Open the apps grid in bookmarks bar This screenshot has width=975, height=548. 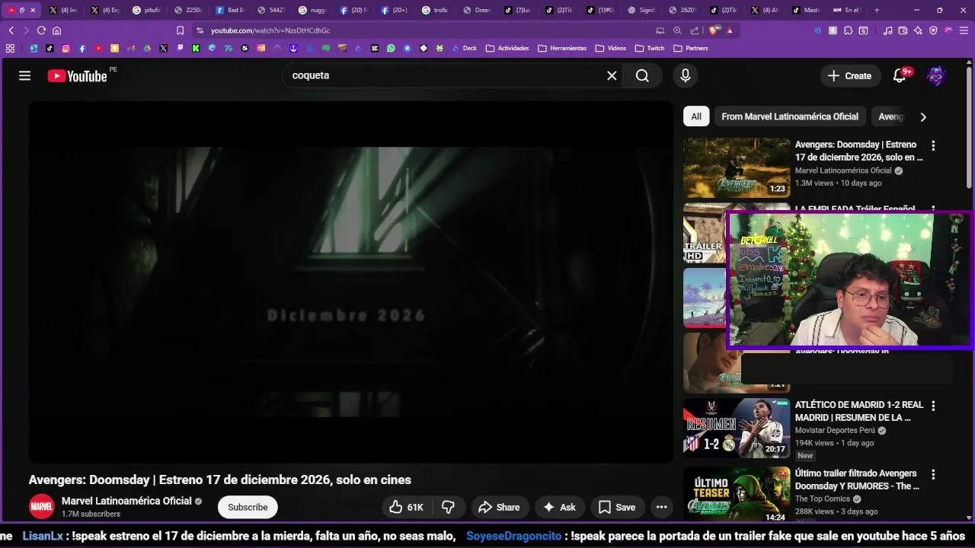(x=10, y=48)
